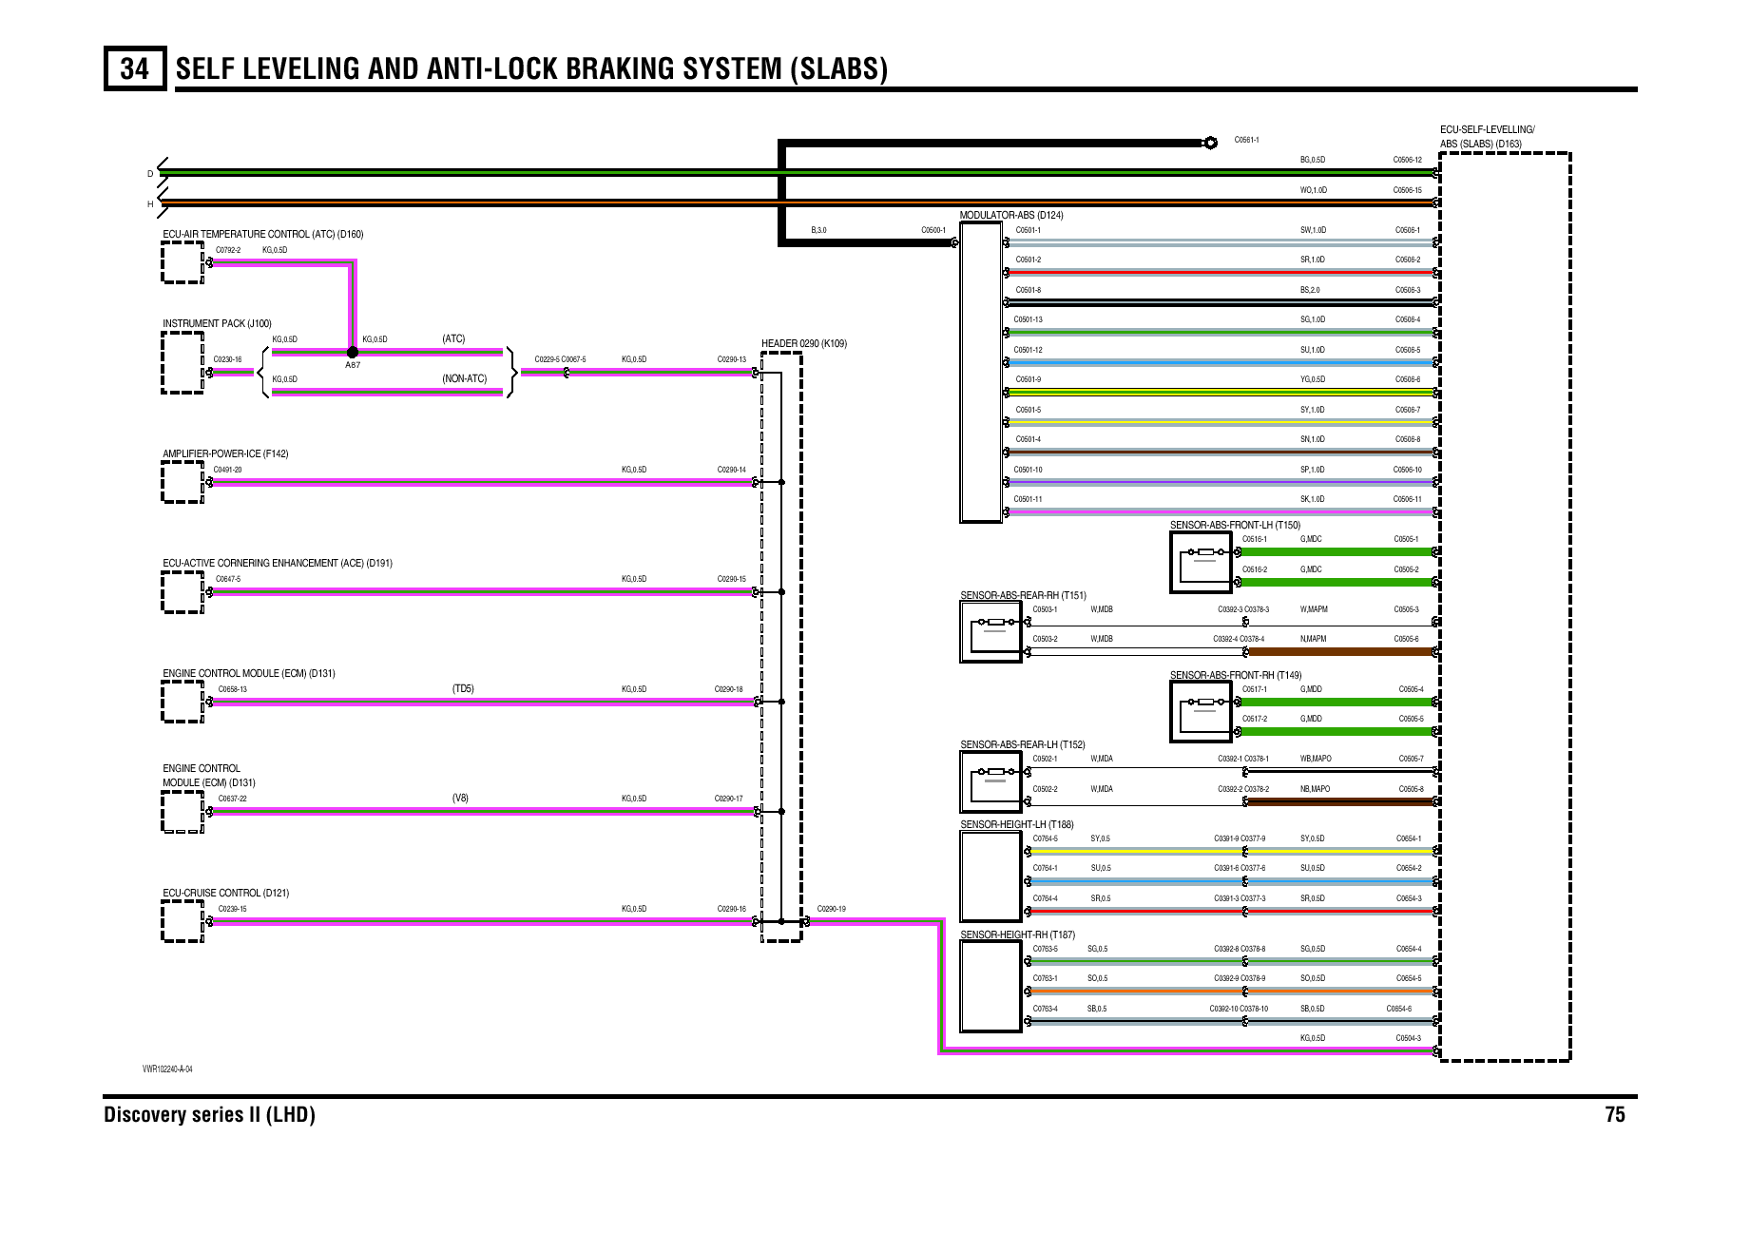This screenshot has width=1750, height=1233.
Task: Click the height sensor RH (T187) box
Action: [x=990, y=986]
